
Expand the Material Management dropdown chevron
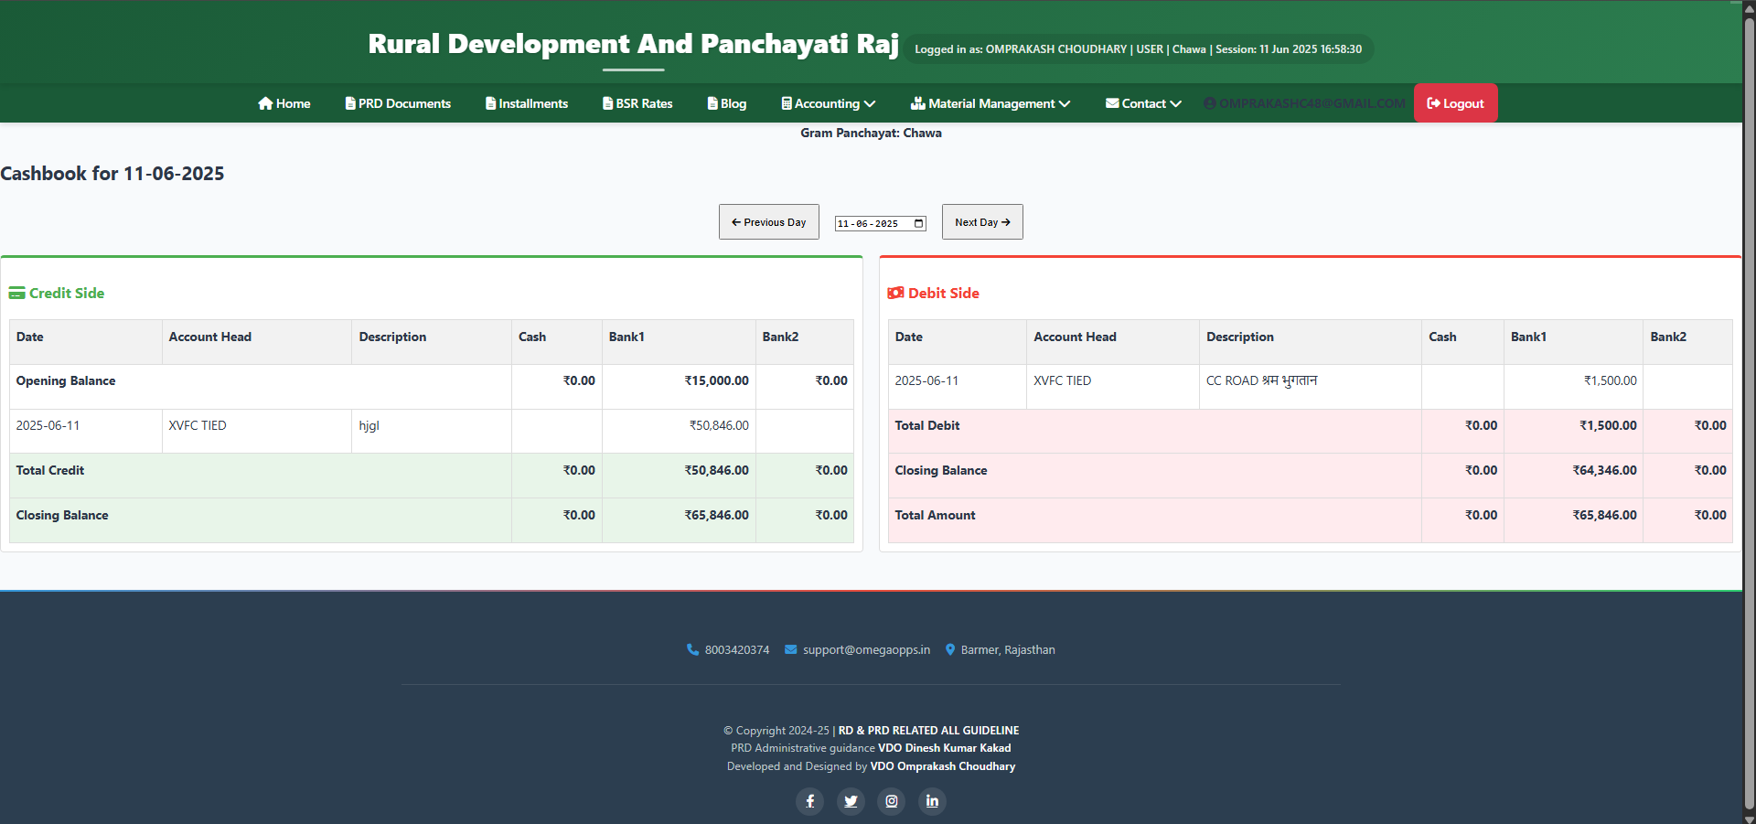pos(1065,104)
